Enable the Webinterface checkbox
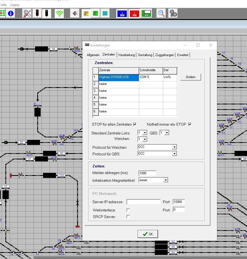 (x=128, y=210)
